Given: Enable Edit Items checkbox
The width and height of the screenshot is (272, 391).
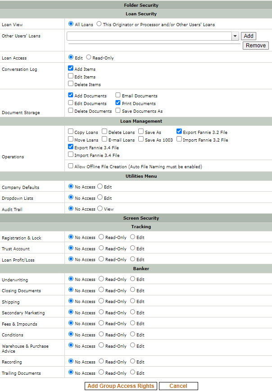Looking at the screenshot, I should 70,76.
